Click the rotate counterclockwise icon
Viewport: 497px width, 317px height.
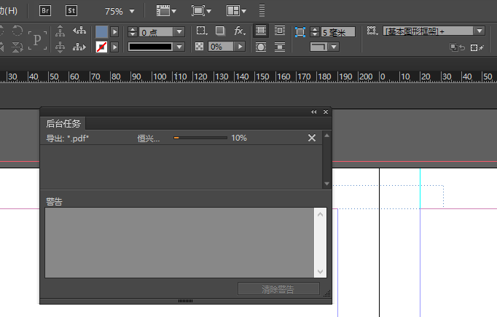point(17,31)
